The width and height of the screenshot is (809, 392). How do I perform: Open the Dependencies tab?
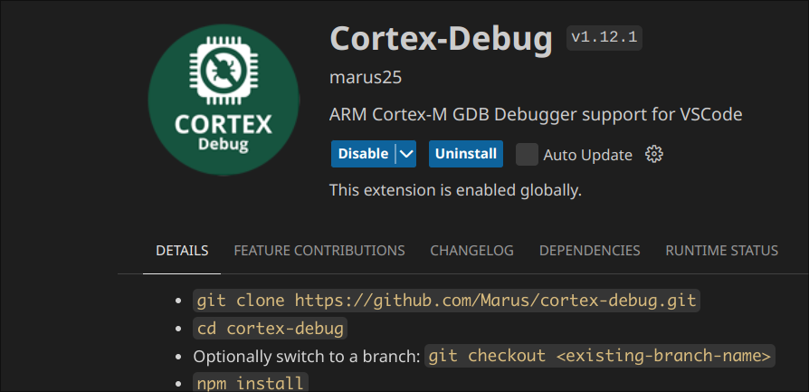tap(590, 251)
